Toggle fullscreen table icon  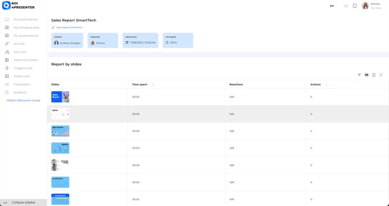381,75
